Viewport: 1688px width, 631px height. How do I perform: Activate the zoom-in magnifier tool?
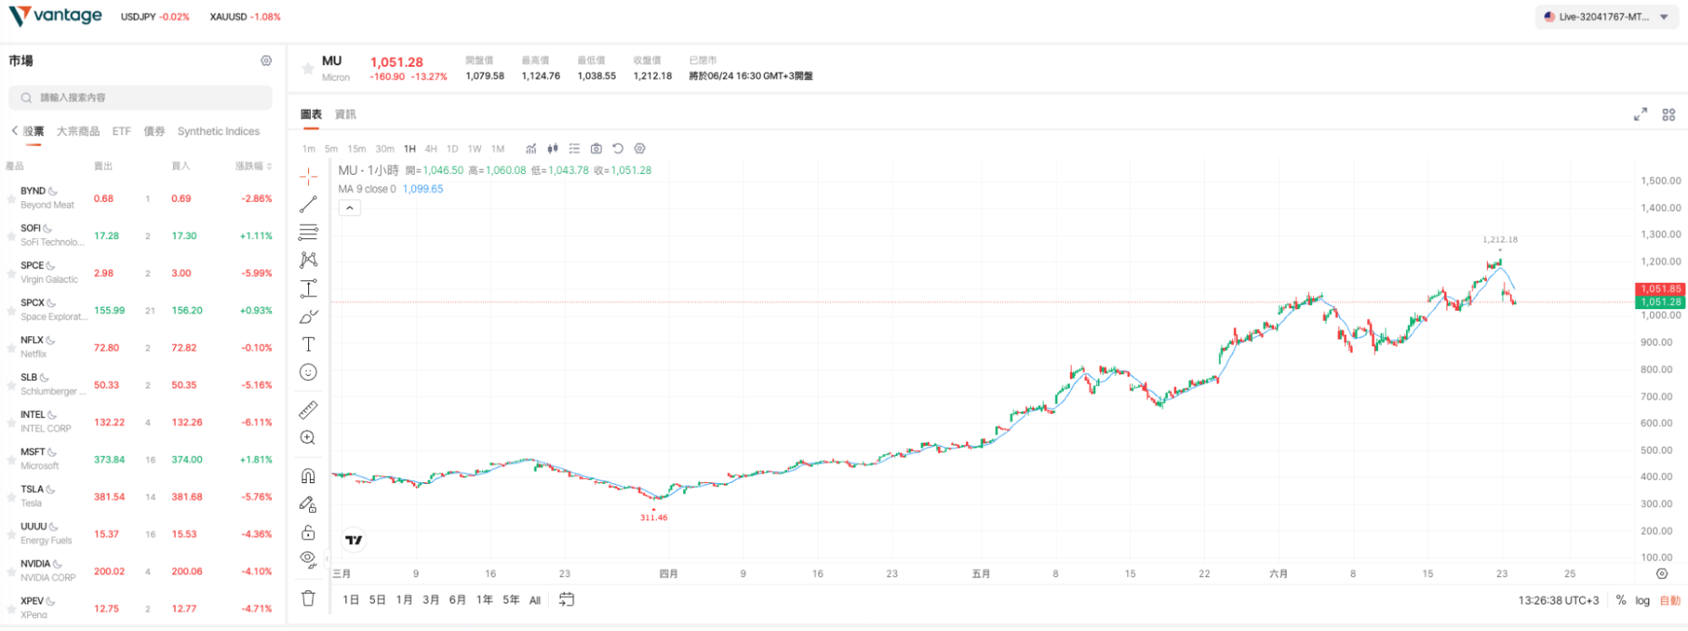point(308,438)
